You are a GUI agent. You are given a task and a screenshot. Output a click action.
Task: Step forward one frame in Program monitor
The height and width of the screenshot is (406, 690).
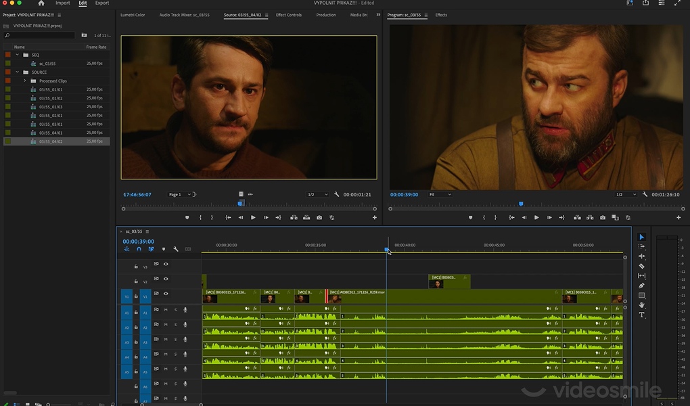pos(549,217)
